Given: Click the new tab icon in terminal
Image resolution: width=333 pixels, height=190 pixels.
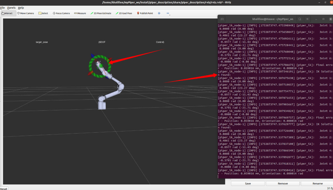Looking at the screenshot, I should coord(222,19).
